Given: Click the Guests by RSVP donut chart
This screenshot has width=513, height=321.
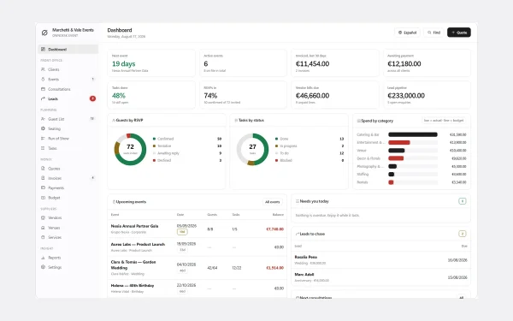Looking at the screenshot, I should pos(130,149).
